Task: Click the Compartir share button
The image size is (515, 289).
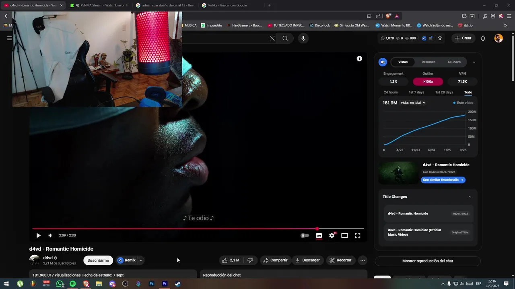Action: coord(275,260)
